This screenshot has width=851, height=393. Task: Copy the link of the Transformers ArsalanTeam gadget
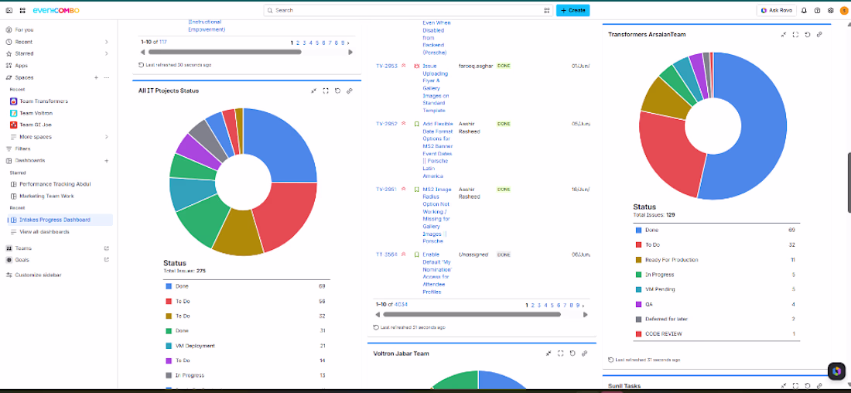pos(819,34)
